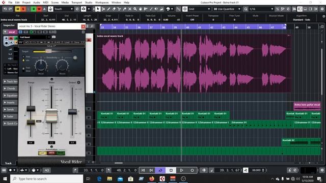Click the Save button in Vocal Rider
326x183 pixels.
[77, 42]
